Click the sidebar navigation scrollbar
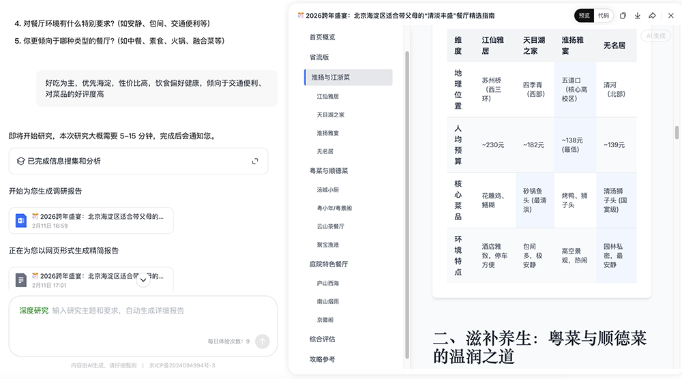 (x=407, y=204)
